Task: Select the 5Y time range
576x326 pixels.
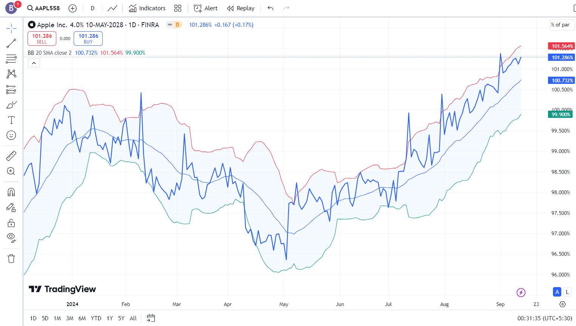Action: coord(121,318)
